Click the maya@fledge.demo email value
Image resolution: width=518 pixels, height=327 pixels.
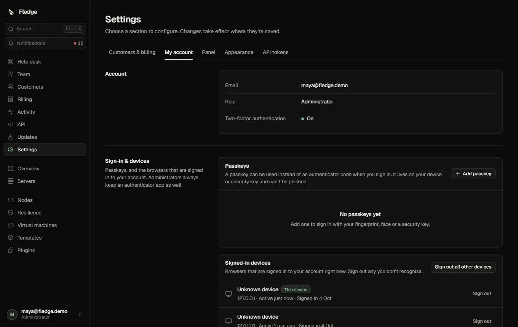coord(325,85)
